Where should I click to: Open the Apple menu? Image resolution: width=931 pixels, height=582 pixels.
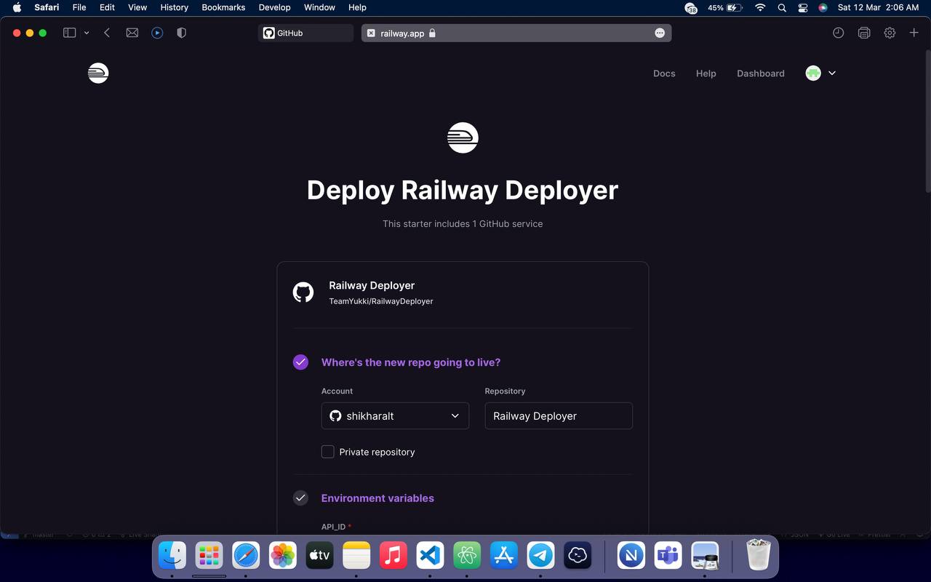coord(17,7)
